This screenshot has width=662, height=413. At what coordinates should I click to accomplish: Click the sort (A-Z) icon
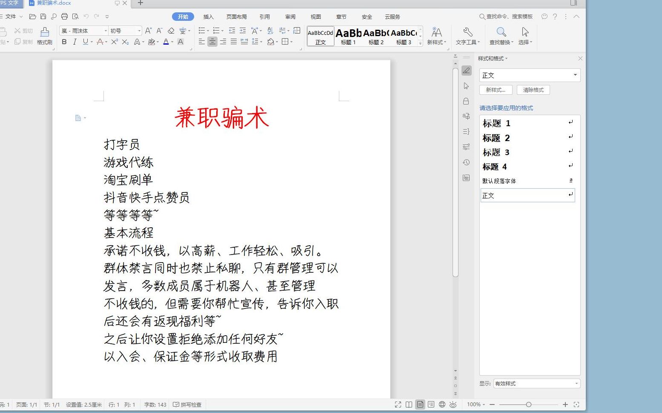pos(270,31)
